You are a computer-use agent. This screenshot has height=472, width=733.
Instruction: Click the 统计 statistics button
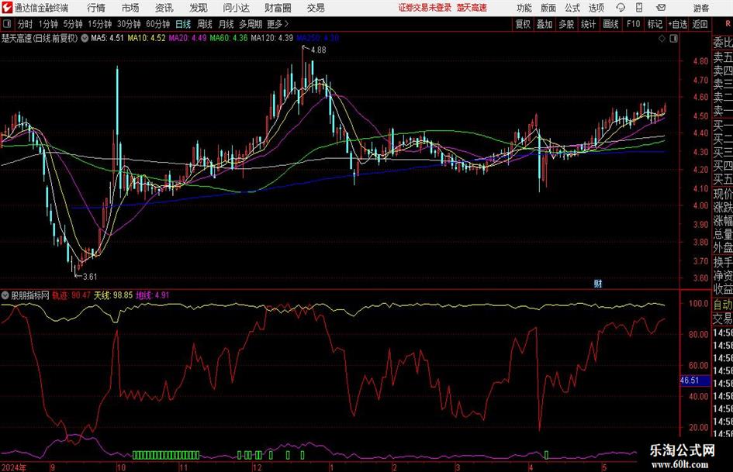coord(588,24)
